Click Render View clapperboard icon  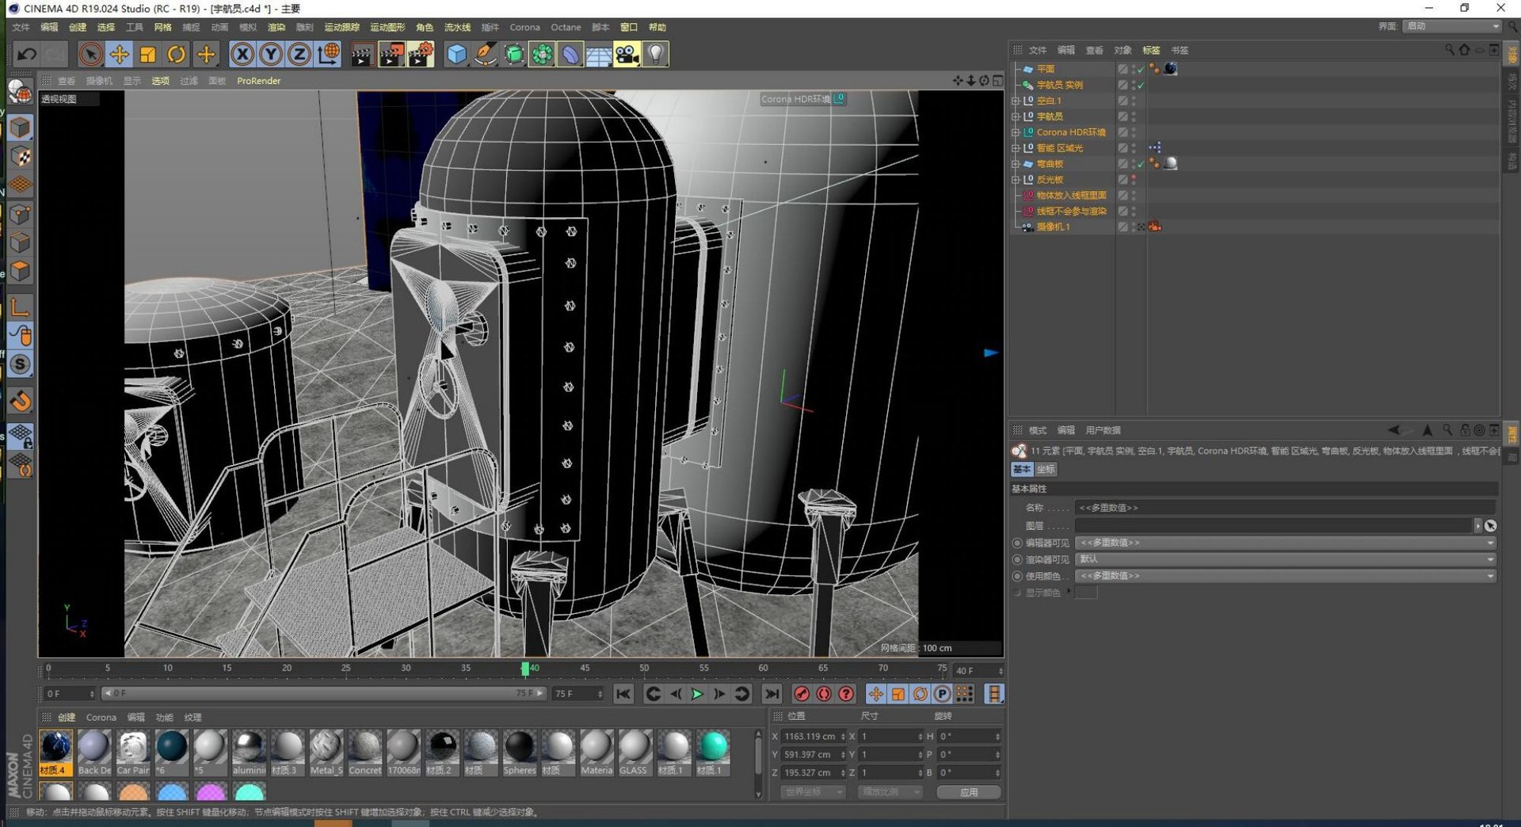pyautogui.click(x=362, y=54)
